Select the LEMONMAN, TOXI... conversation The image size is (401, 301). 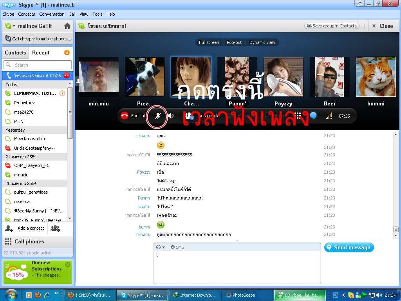coord(35,93)
